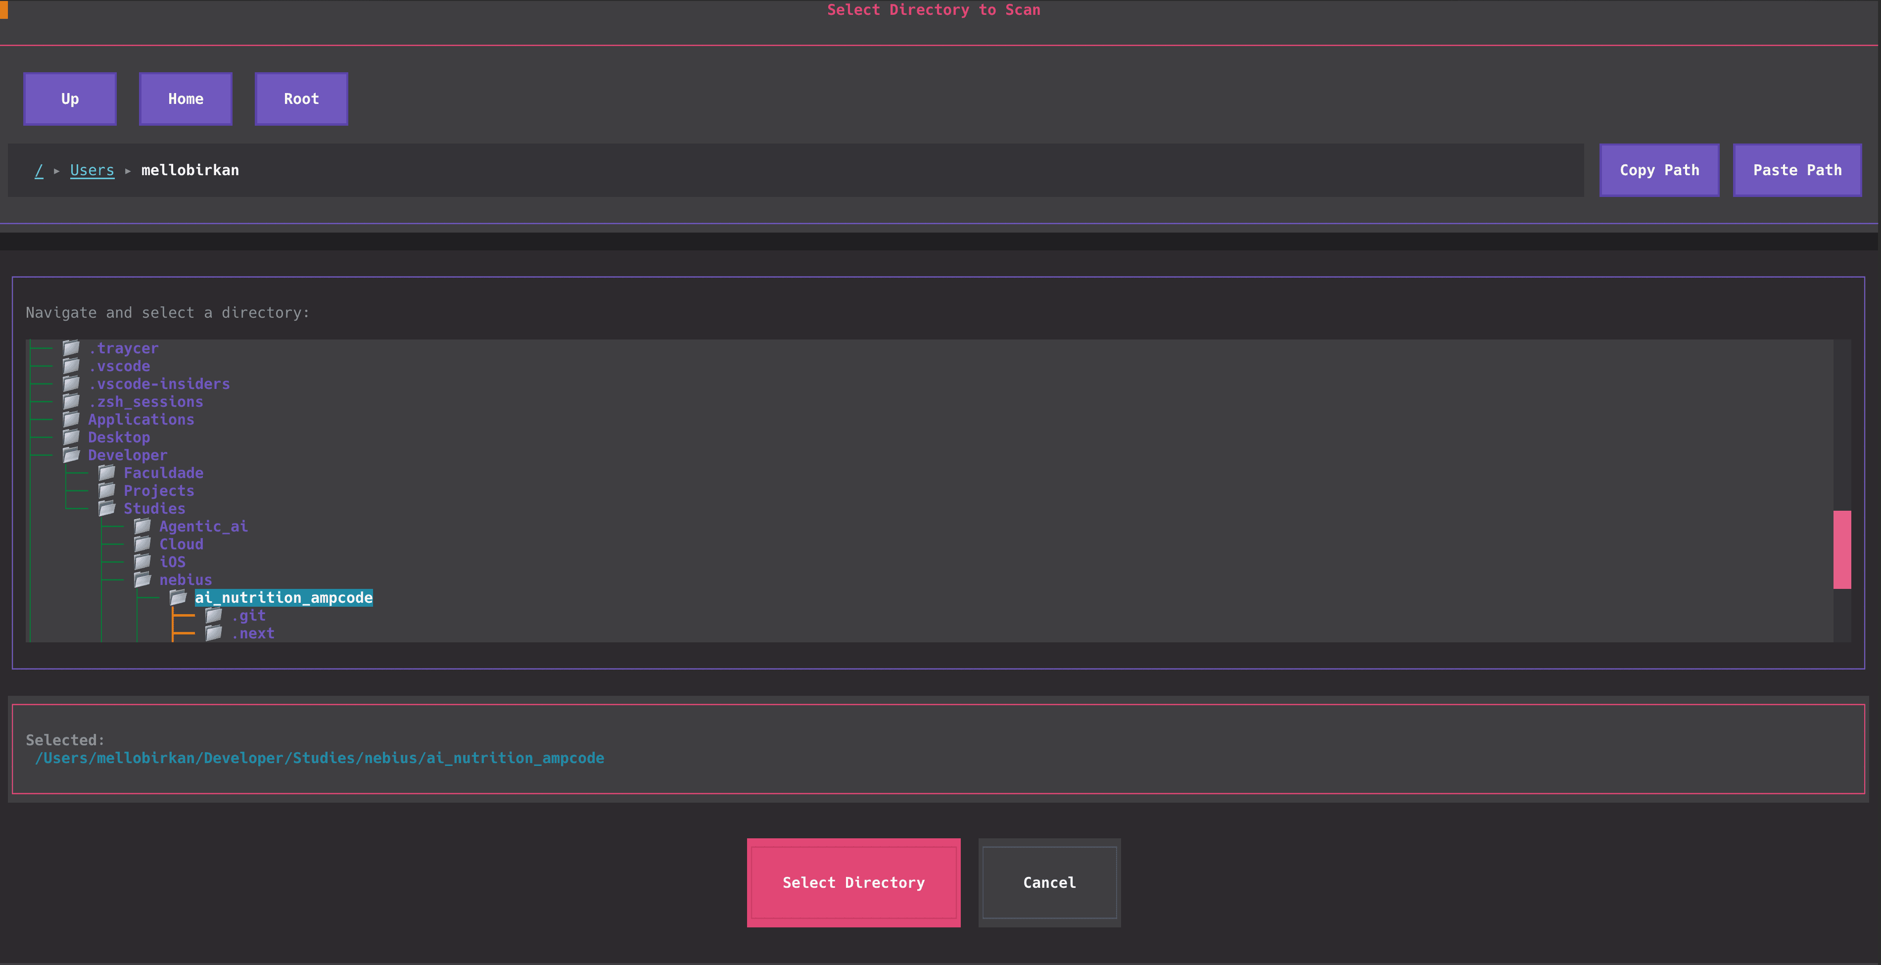Click the folder icon beside .git
This screenshot has width=1881, height=965.
tap(214, 615)
